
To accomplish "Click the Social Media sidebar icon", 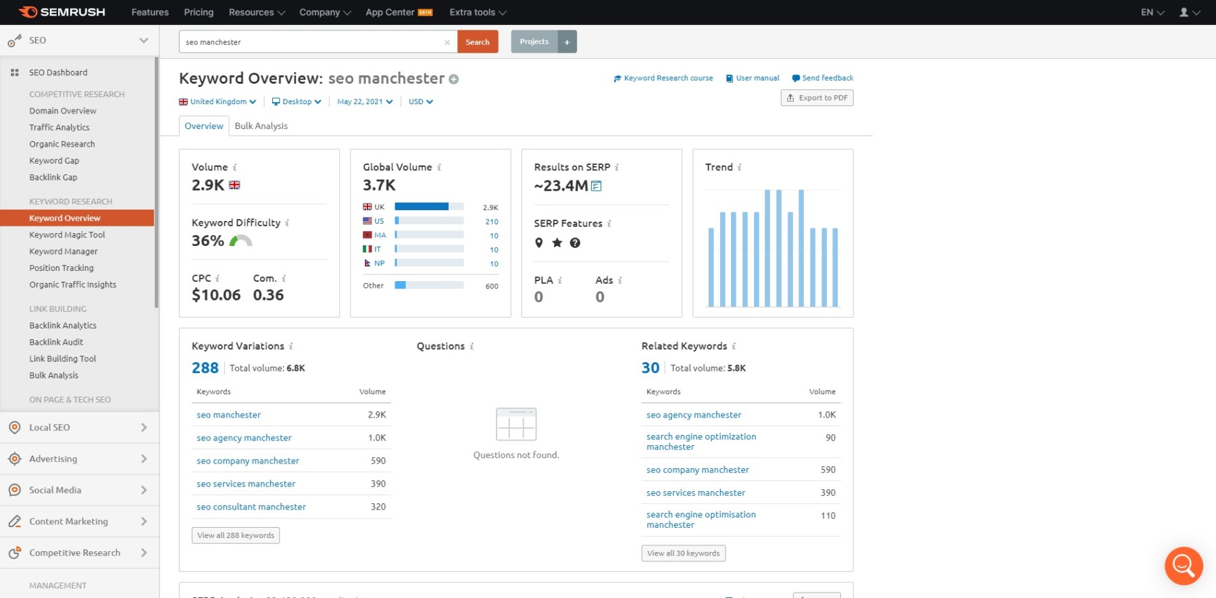I will pyautogui.click(x=14, y=490).
